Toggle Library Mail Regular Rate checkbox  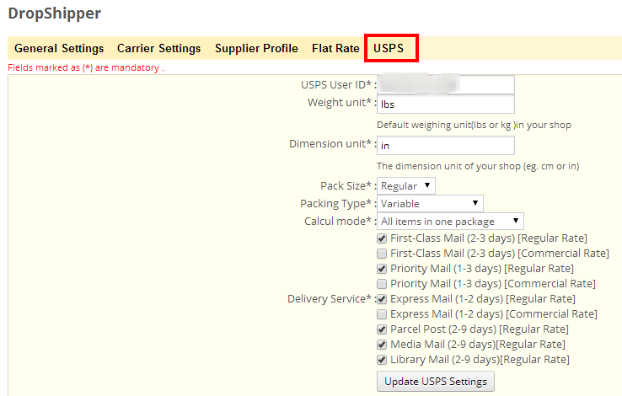click(x=382, y=360)
